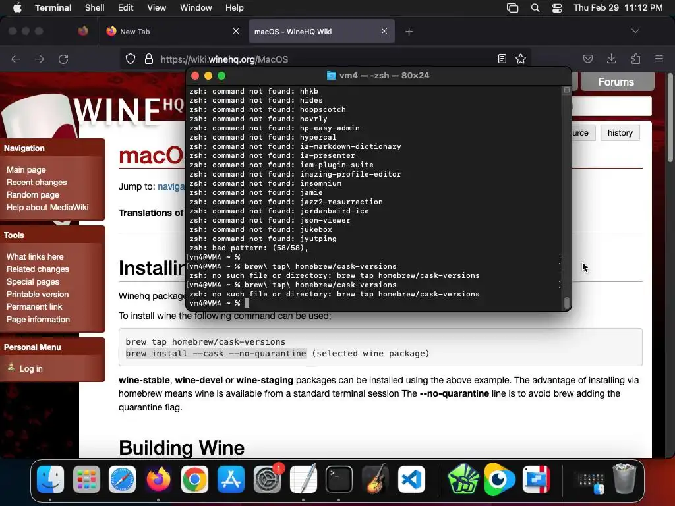Click the Terminal window scrollbar thumb

pos(568,303)
